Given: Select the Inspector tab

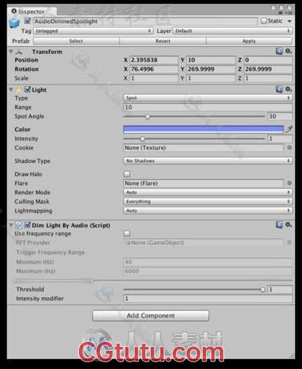Looking at the screenshot, I should point(28,11).
